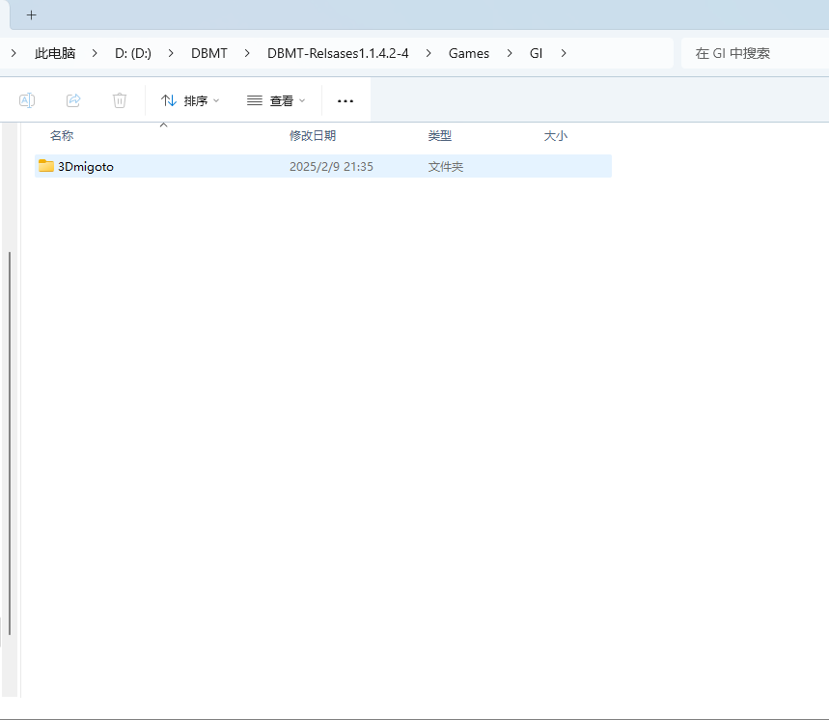Go to DBMT folder in breadcrumb
The width and height of the screenshot is (829, 720).
pos(209,53)
